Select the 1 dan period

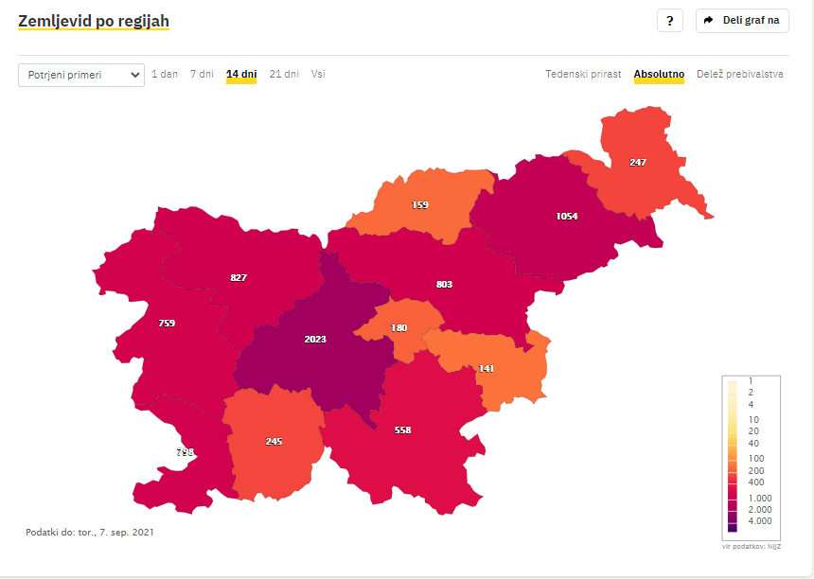click(165, 74)
